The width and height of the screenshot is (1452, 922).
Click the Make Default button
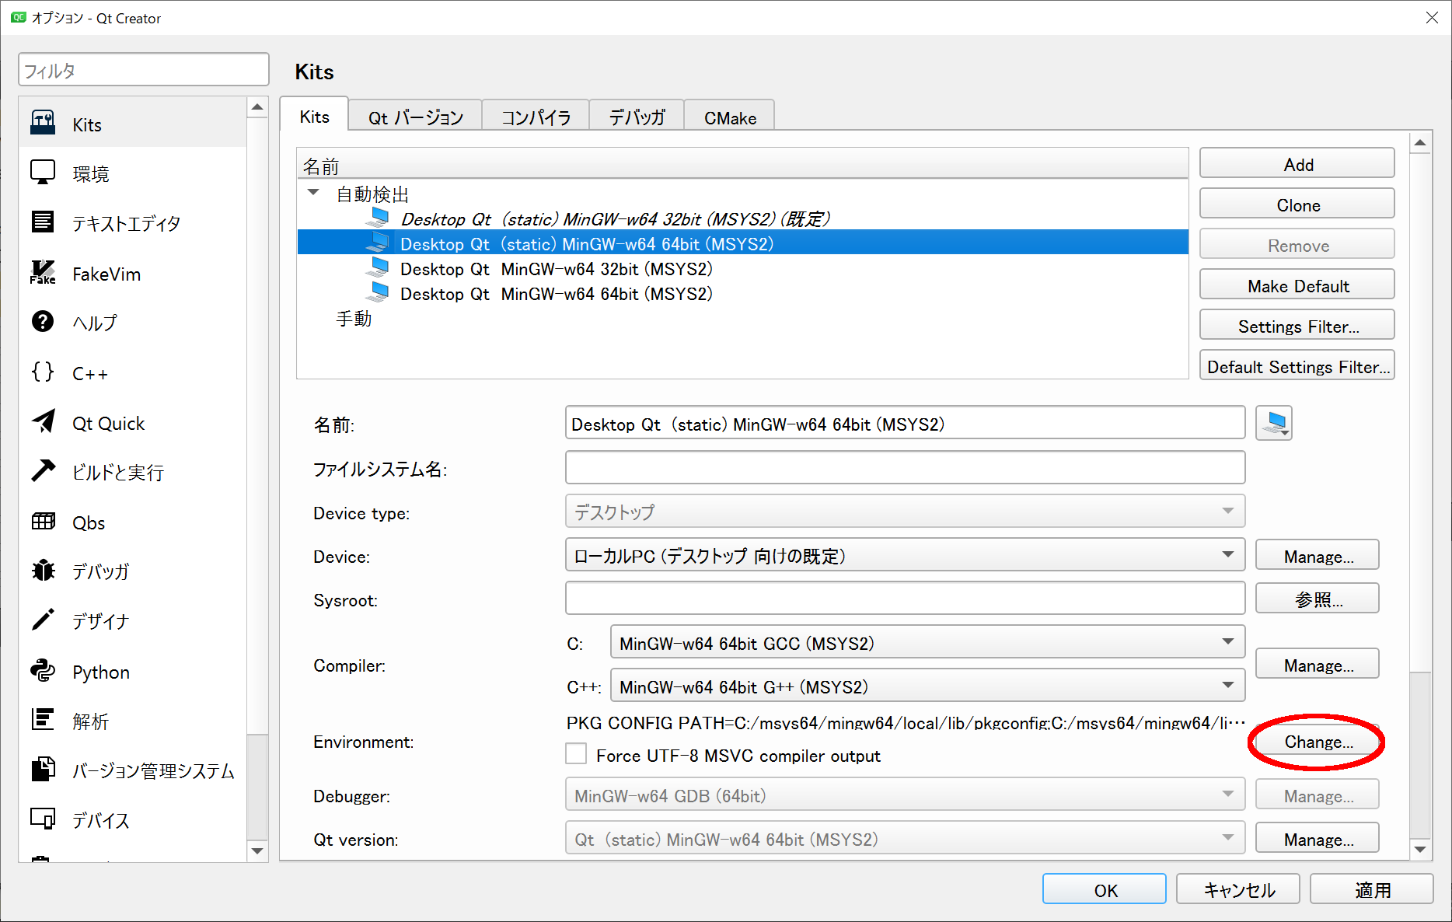1297,285
